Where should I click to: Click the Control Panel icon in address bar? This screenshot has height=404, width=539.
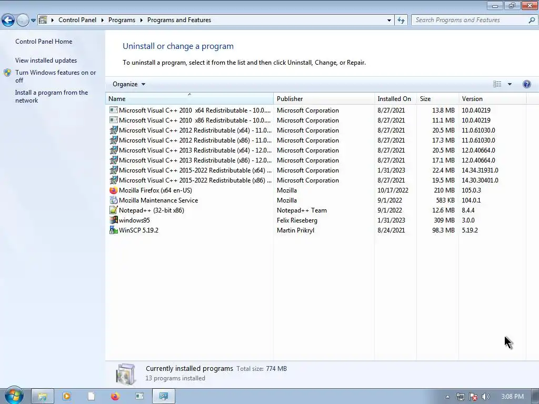pyautogui.click(x=43, y=20)
